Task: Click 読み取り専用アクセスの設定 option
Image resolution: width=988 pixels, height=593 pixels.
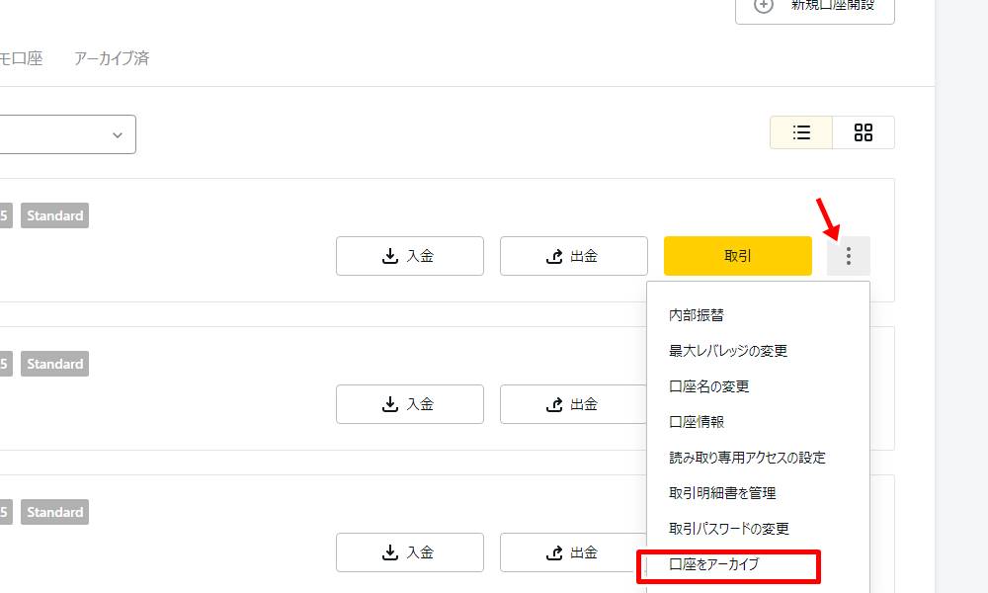Action: 747,458
